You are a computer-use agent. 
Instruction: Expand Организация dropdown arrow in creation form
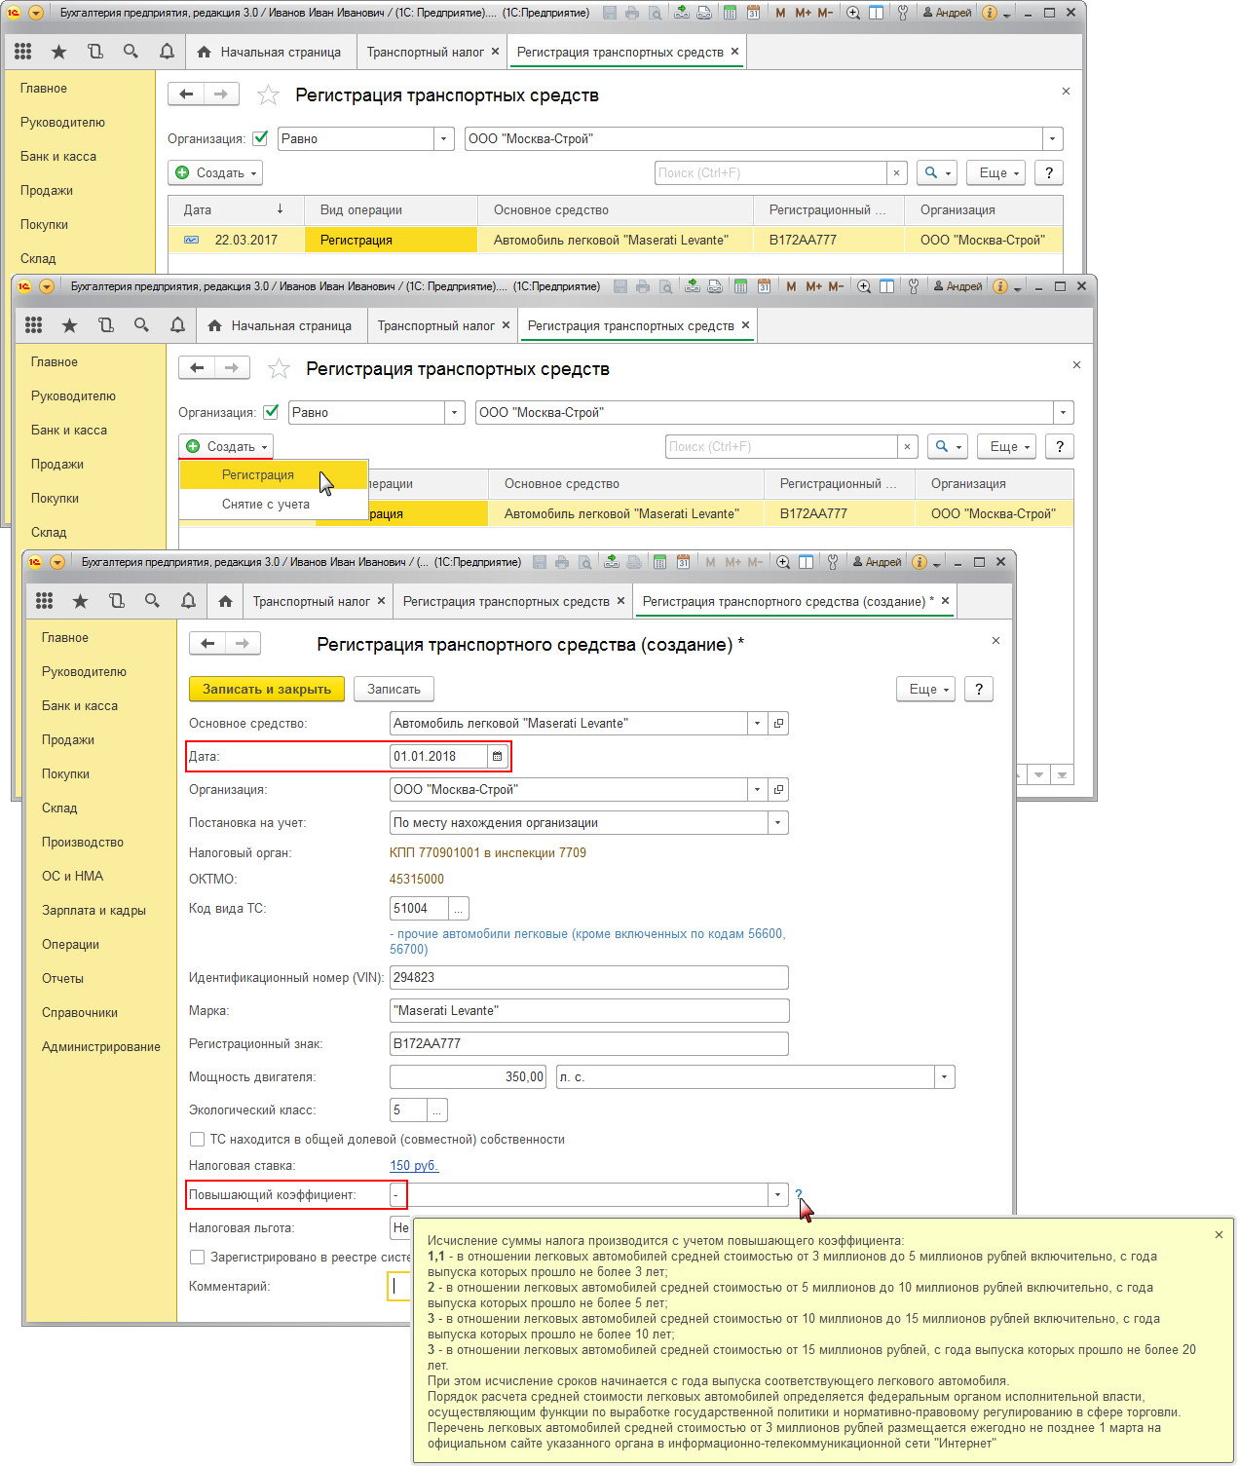click(x=757, y=789)
